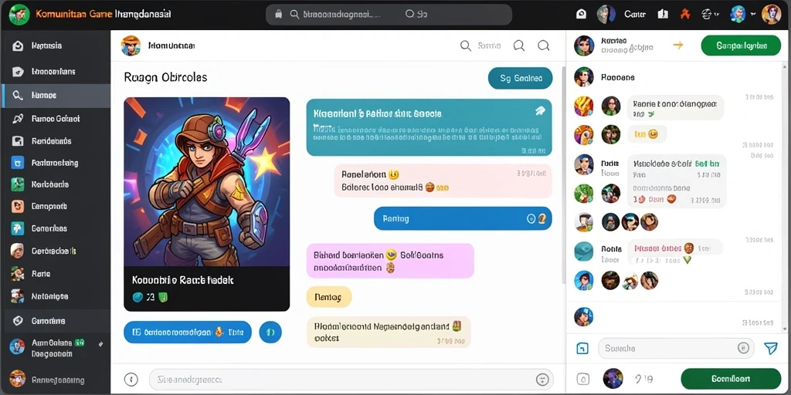This screenshot has width=791, height=395.
Task: Open the share arrow on teal announcement card
Action: coord(539,112)
